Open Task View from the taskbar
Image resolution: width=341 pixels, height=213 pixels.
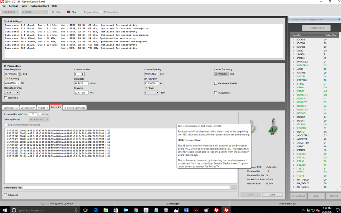85,210
